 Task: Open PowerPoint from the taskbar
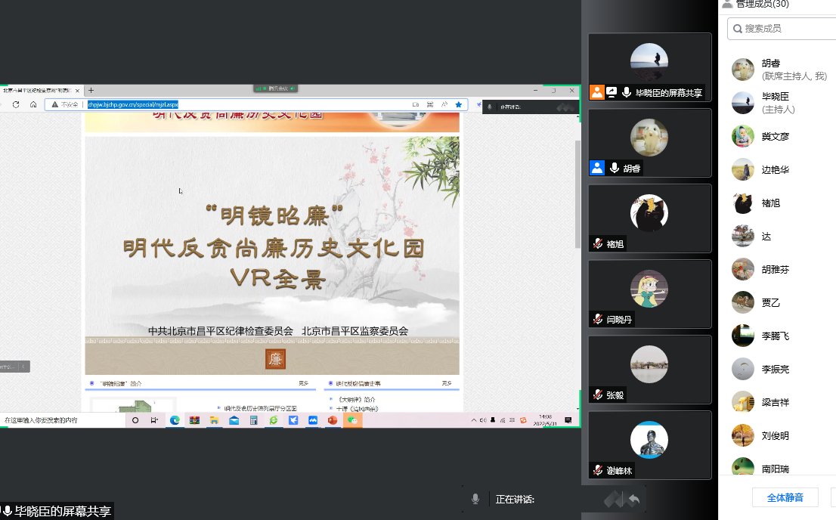333,420
